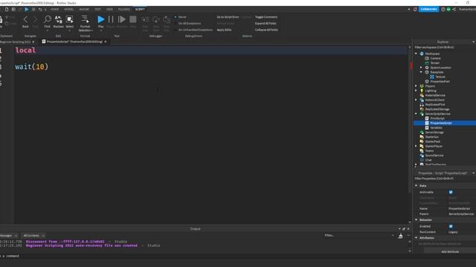476x267 pixels.
Task: Open the Replace tool
Action: pos(58,20)
